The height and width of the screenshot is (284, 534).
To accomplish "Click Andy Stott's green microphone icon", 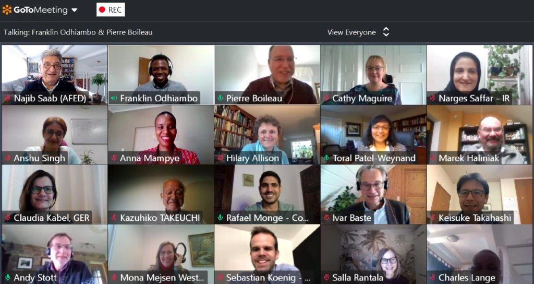I will [7, 277].
